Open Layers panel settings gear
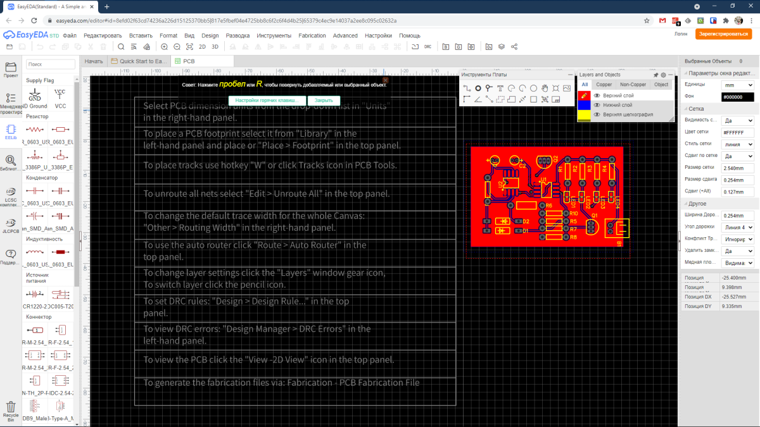Image resolution: width=760 pixels, height=427 pixels. tap(663, 75)
